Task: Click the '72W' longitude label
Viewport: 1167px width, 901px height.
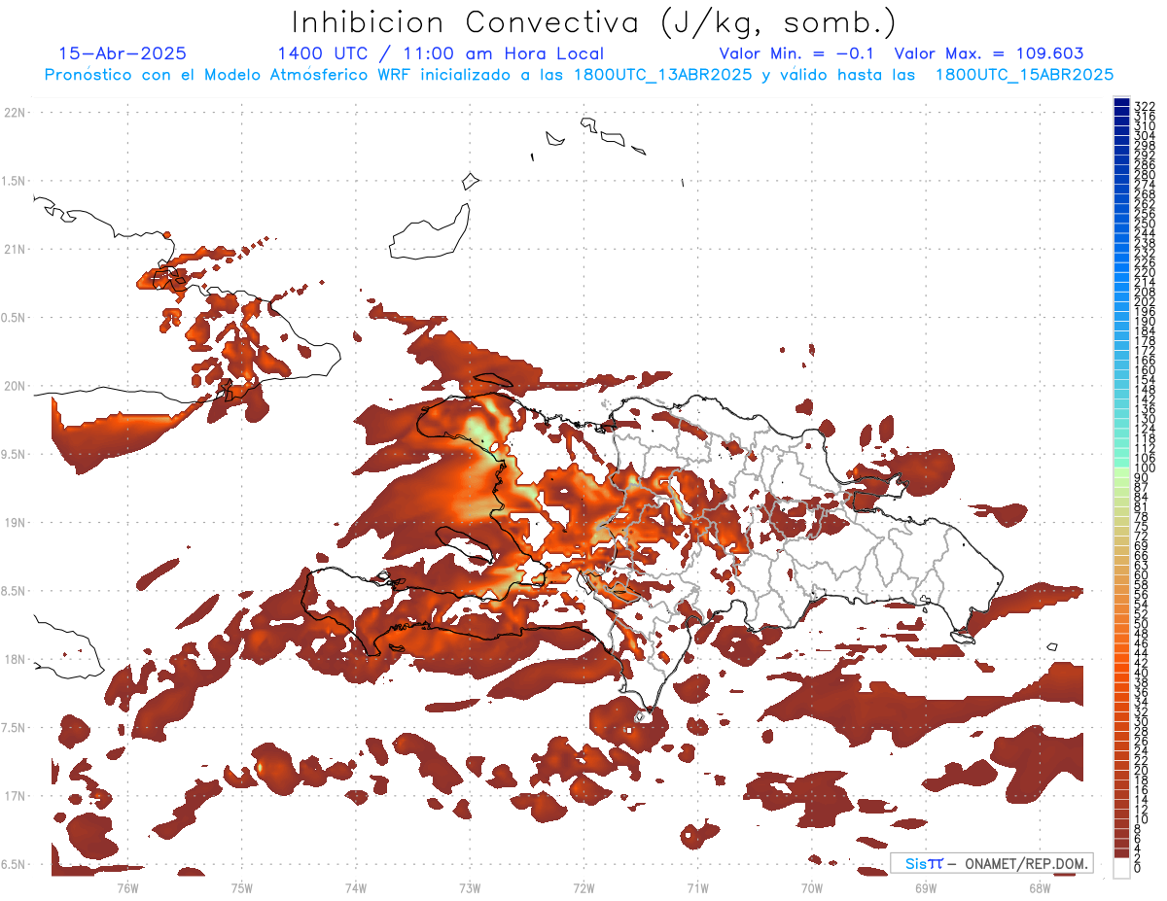Action: tap(583, 887)
